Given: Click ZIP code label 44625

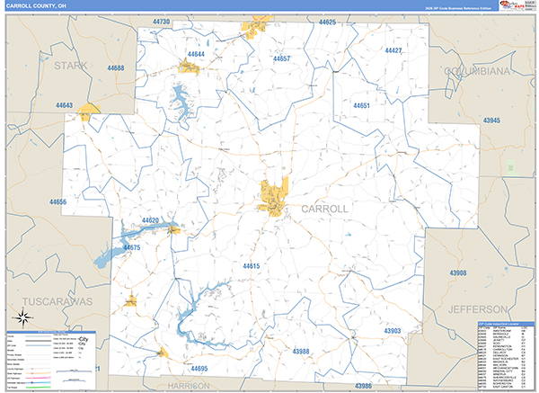Looking at the screenshot, I should pyautogui.click(x=327, y=22).
